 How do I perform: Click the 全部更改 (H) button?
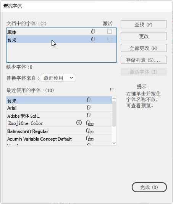point(144,48)
